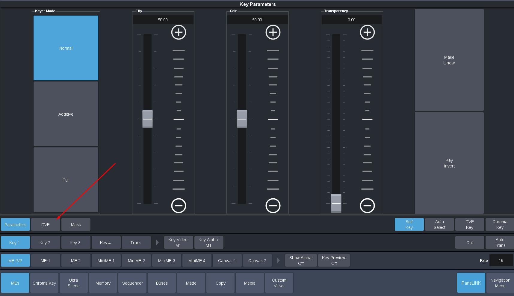Open the Mask tab
The image size is (514, 296).
[76, 224]
